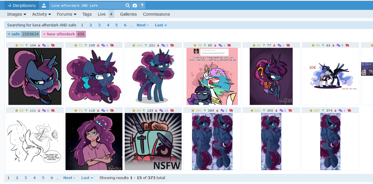Focus the search query input field

coord(87,6)
